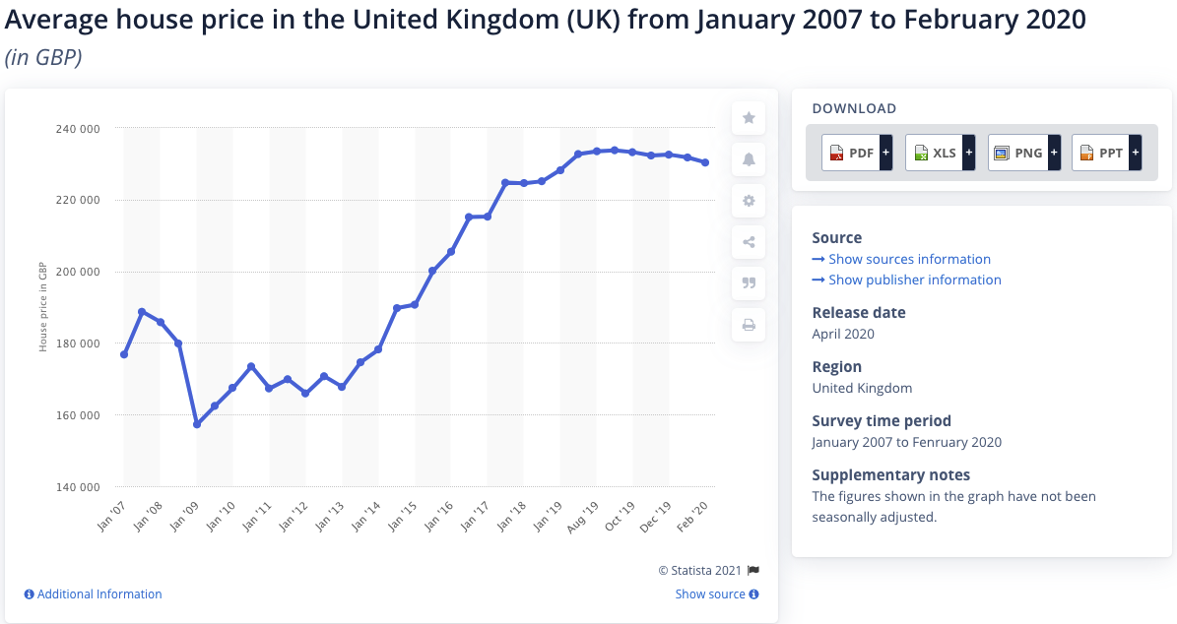Expand the XLS plus options
The height and width of the screenshot is (624, 1177).
click(x=968, y=154)
